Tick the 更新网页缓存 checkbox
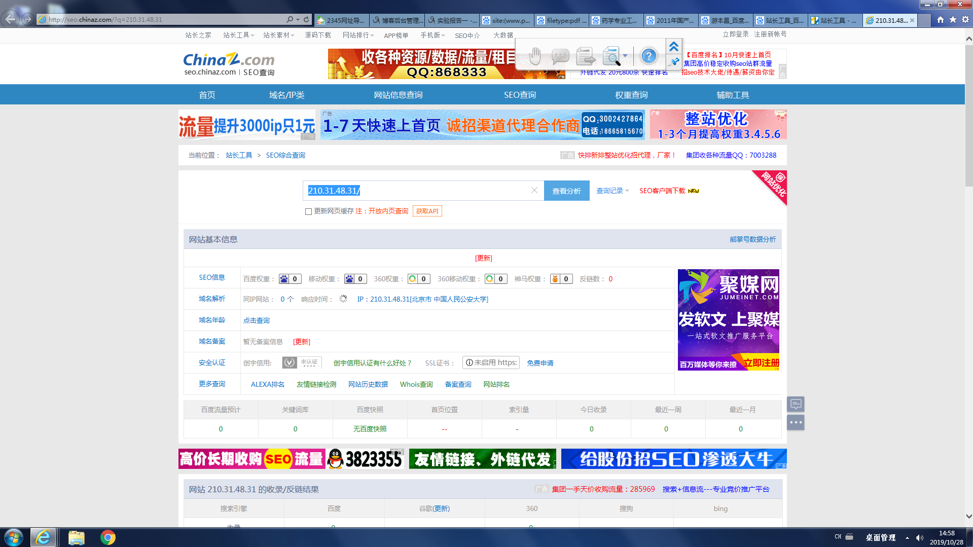The width and height of the screenshot is (973, 547). point(308,211)
